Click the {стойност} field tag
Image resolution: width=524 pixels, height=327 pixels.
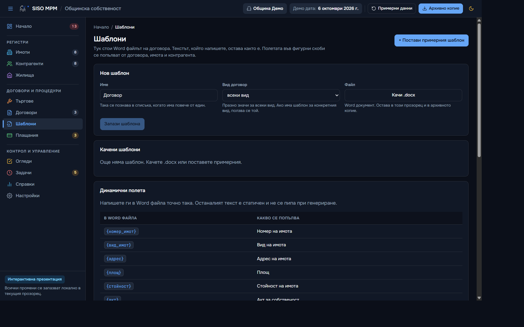click(119, 286)
